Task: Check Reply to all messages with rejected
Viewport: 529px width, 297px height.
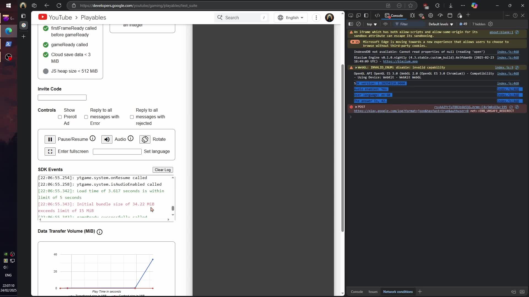Action: click(x=132, y=117)
